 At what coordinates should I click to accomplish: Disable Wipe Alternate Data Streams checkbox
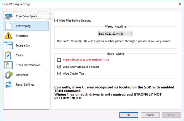59,67
